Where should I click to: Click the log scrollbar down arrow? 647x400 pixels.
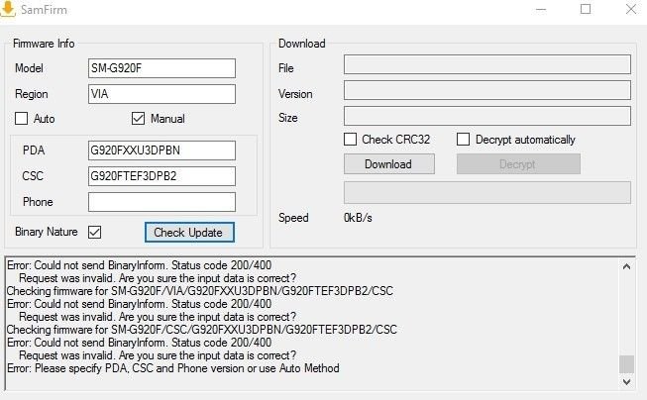pos(626,382)
